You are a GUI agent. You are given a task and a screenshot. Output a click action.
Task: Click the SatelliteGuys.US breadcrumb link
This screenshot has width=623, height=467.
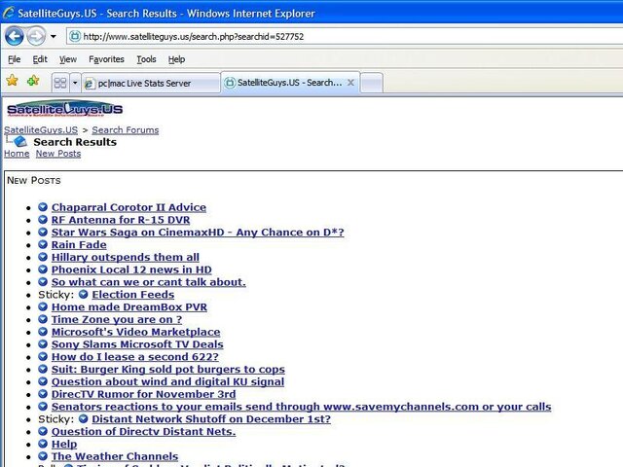click(x=41, y=130)
